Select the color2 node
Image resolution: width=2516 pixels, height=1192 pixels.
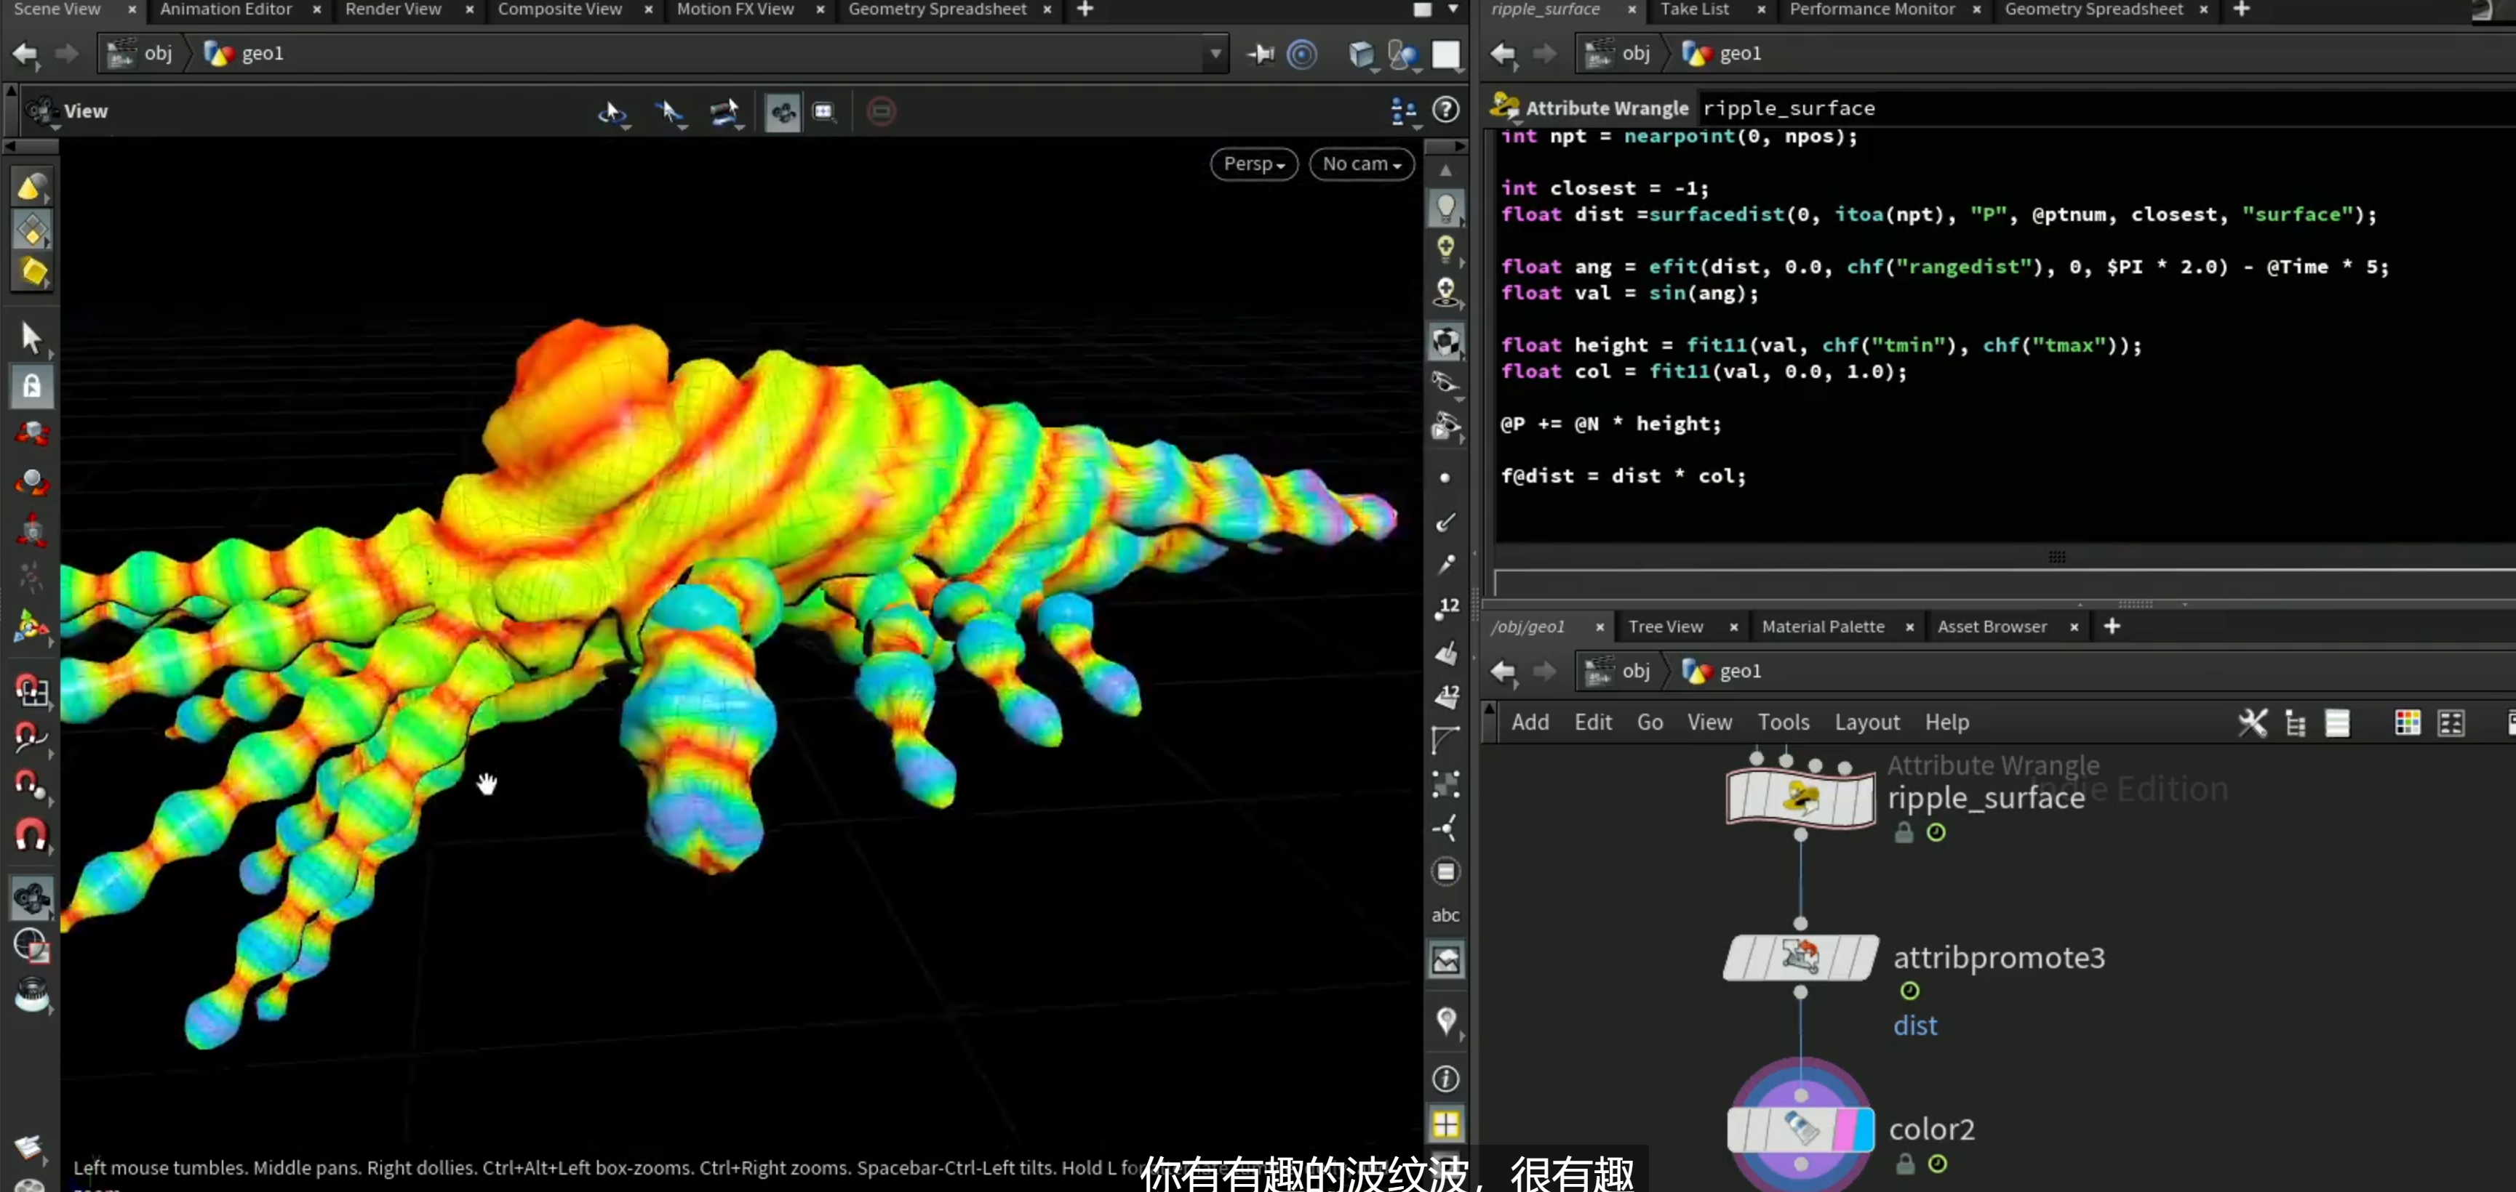[x=1800, y=1129]
